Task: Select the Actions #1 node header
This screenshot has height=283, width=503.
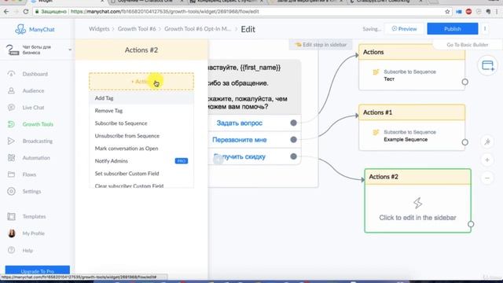Action: [412, 112]
